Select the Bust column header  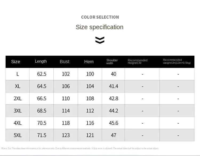[x=65, y=62]
